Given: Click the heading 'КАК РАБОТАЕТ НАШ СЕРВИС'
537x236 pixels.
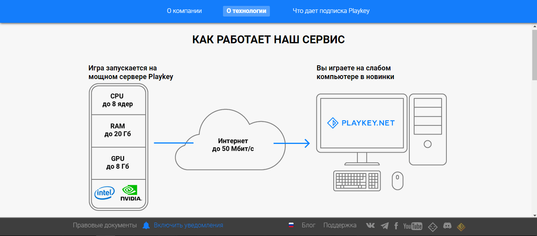Looking at the screenshot, I should (268, 39).
